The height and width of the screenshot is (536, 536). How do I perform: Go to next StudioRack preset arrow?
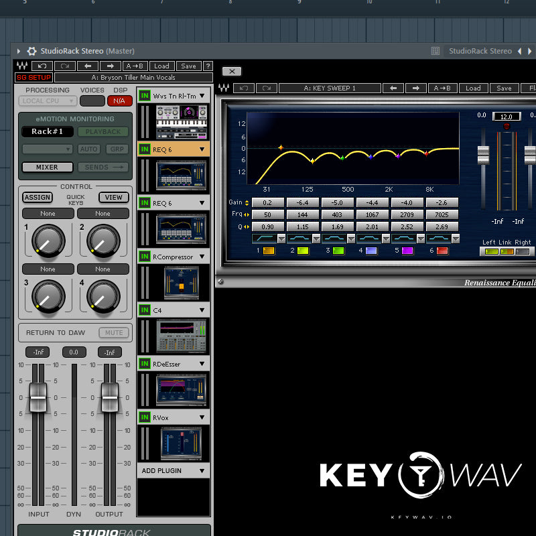coord(110,66)
